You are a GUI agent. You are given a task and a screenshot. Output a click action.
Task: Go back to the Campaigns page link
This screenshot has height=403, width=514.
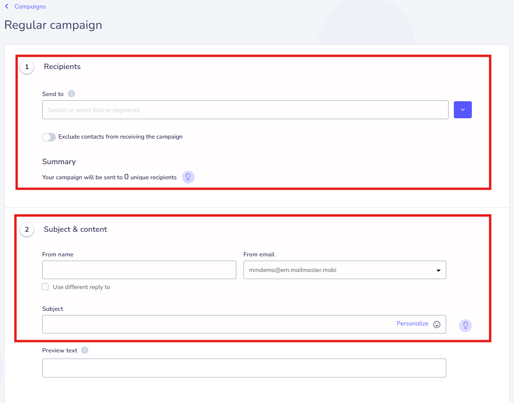click(30, 7)
